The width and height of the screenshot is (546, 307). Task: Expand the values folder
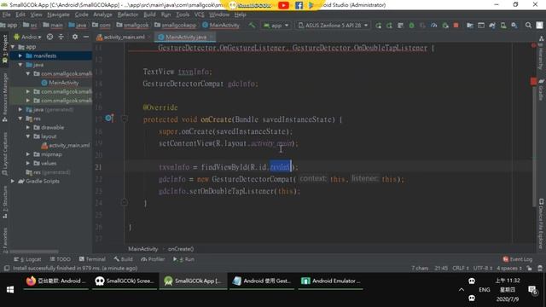tap(28, 163)
